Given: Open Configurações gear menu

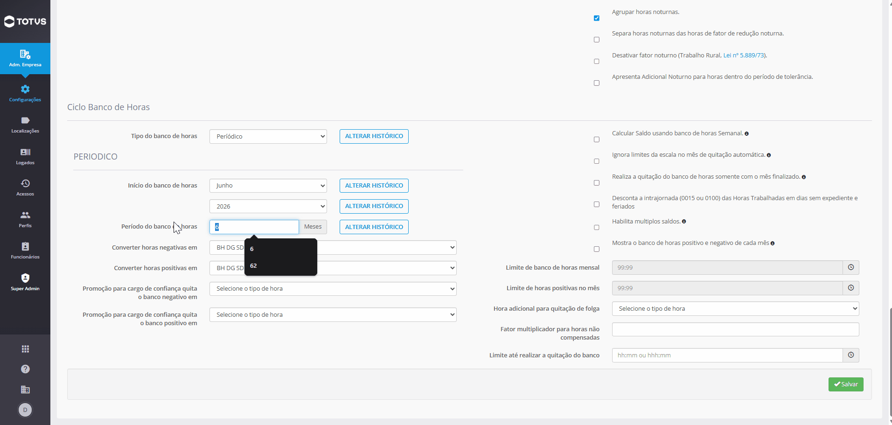Looking at the screenshot, I should pos(25,93).
